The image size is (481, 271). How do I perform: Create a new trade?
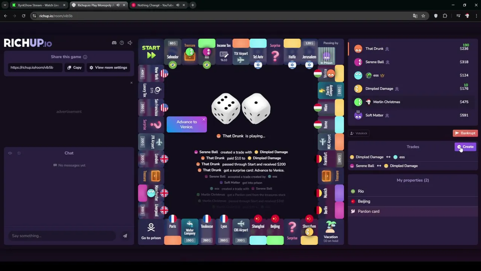coord(465,147)
